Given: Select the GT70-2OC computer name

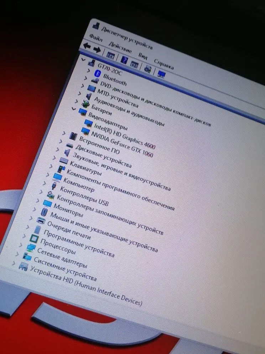Looking at the screenshot, I should (110, 69).
